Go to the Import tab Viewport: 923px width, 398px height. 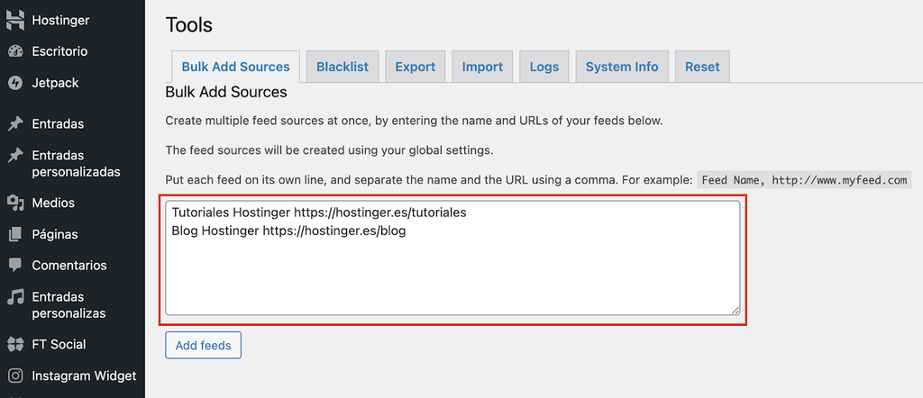[x=482, y=67]
